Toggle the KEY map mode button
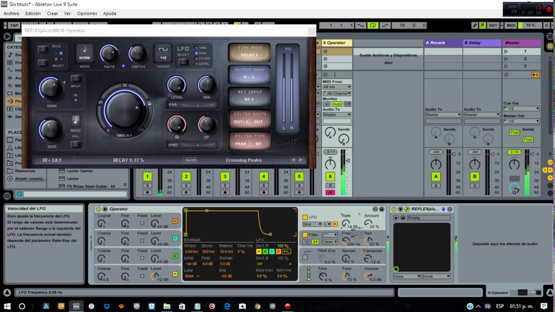 click(x=493, y=26)
